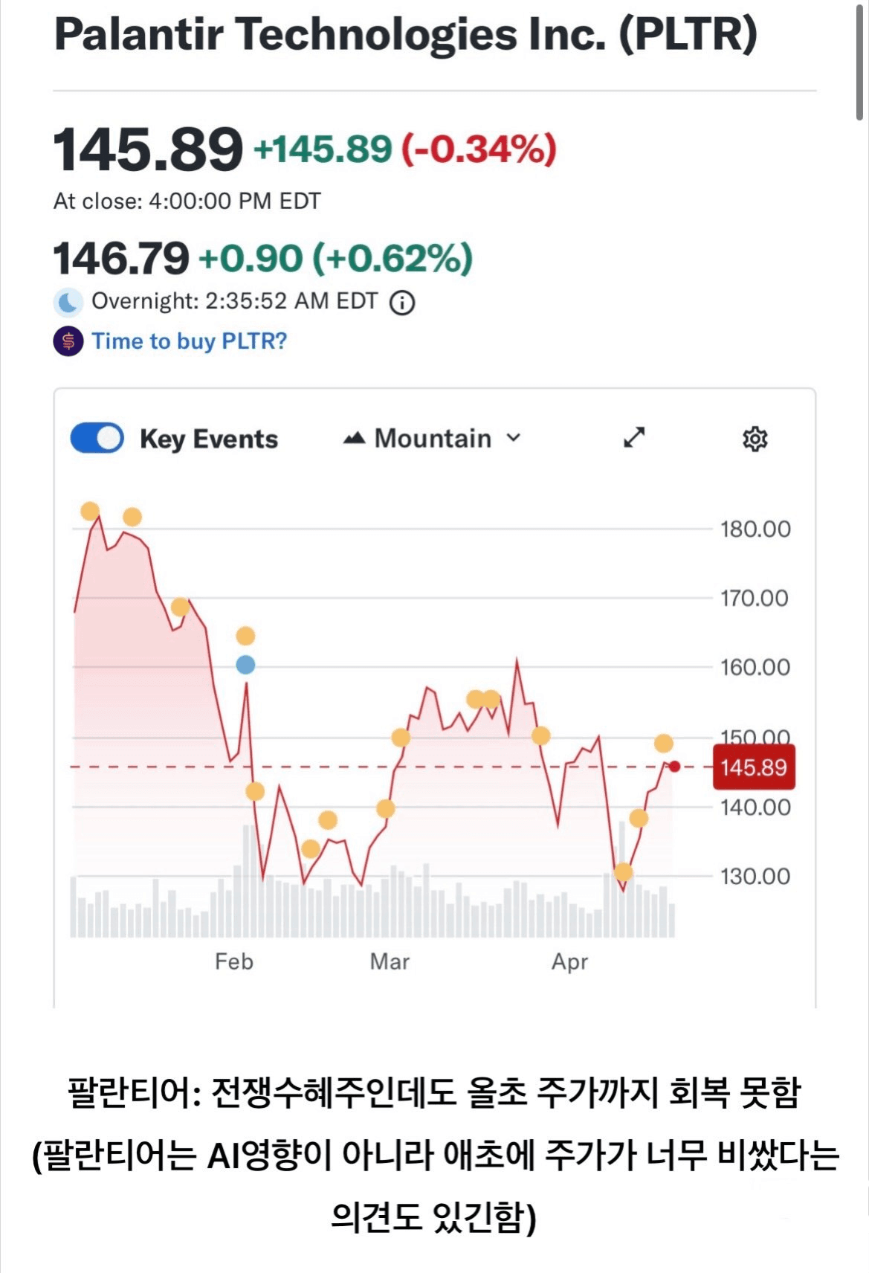869x1273 pixels.
Task: Select the yellow marker at April's lowest dip
Action: point(623,872)
